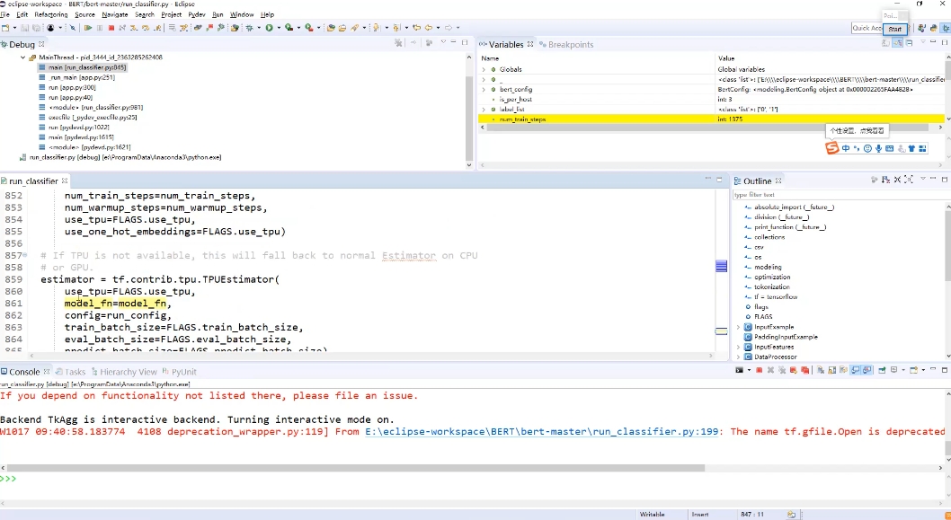951x520 pixels.
Task: Toggle Show Logical Structure in Variables view
Action: coord(898,43)
